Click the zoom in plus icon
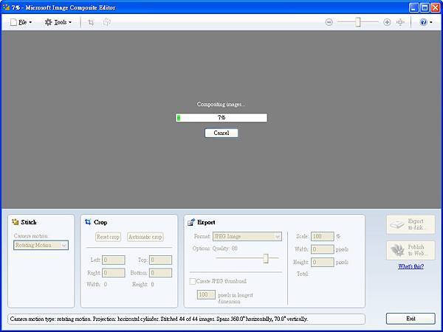Screen dimensions: 443x332 [x=387, y=22]
